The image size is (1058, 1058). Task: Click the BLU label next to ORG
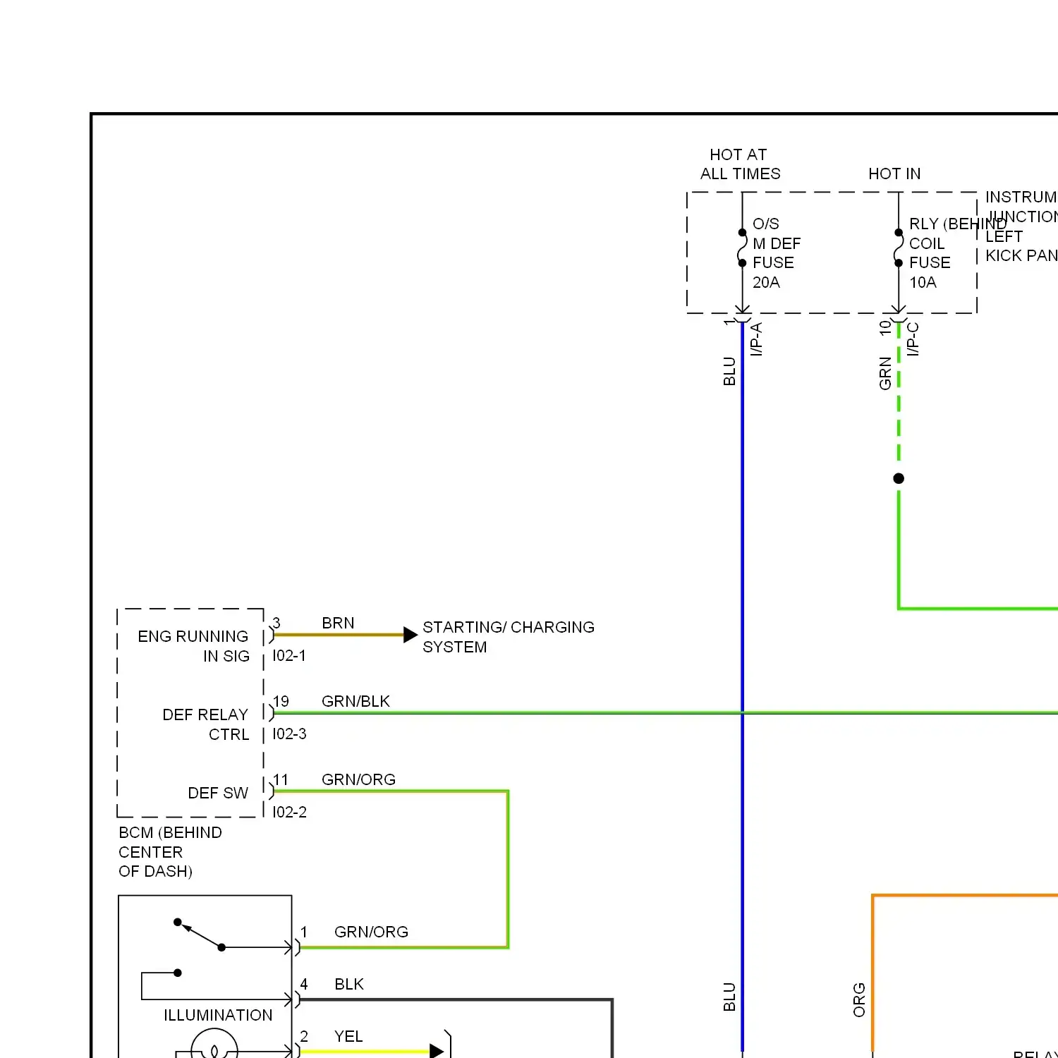coord(729,997)
